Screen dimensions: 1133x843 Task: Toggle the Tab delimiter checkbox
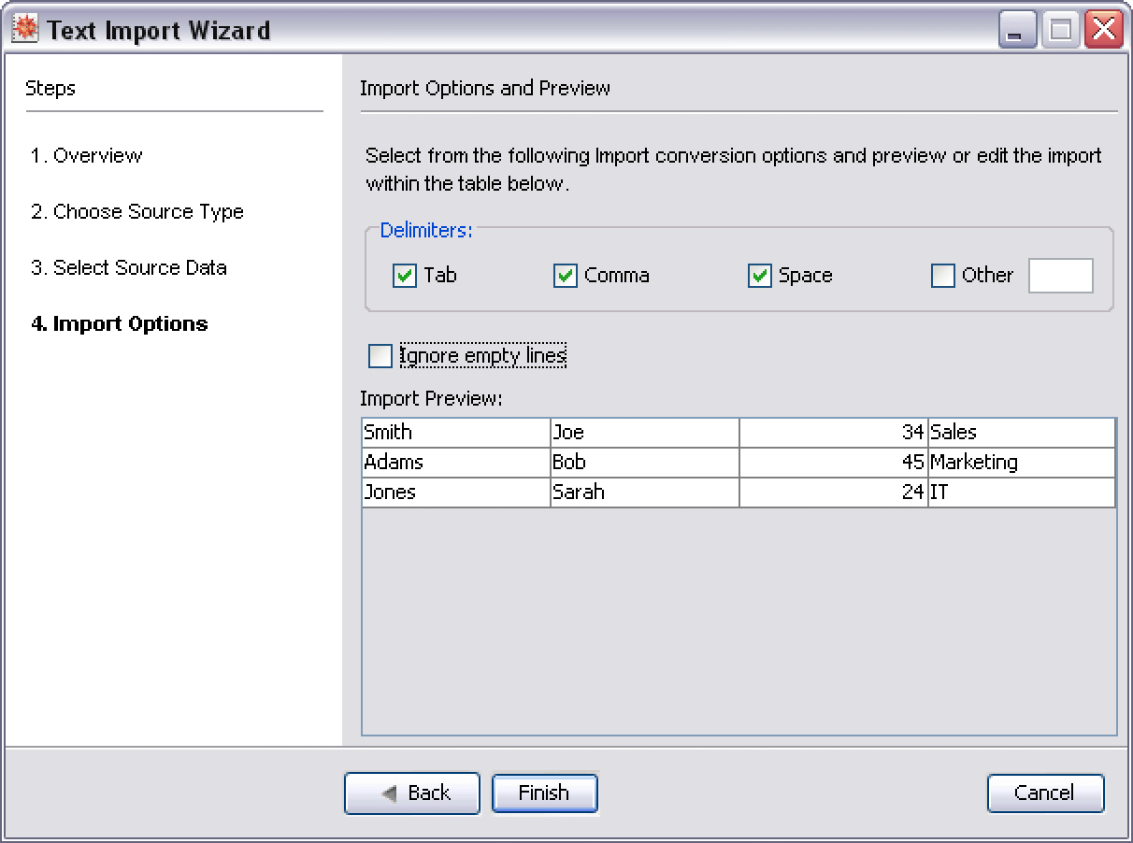(x=405, y=276)
